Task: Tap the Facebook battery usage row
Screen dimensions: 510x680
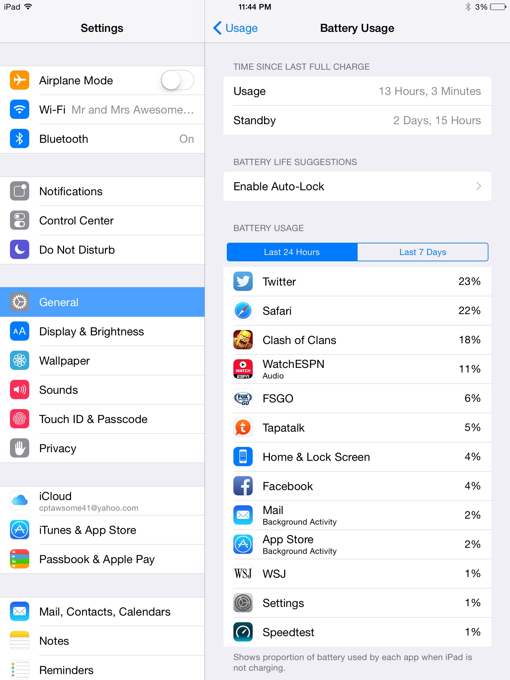Action: [357, 486]
